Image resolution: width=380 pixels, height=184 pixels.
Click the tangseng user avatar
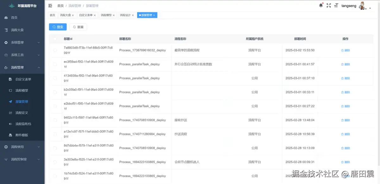point(362,6)
